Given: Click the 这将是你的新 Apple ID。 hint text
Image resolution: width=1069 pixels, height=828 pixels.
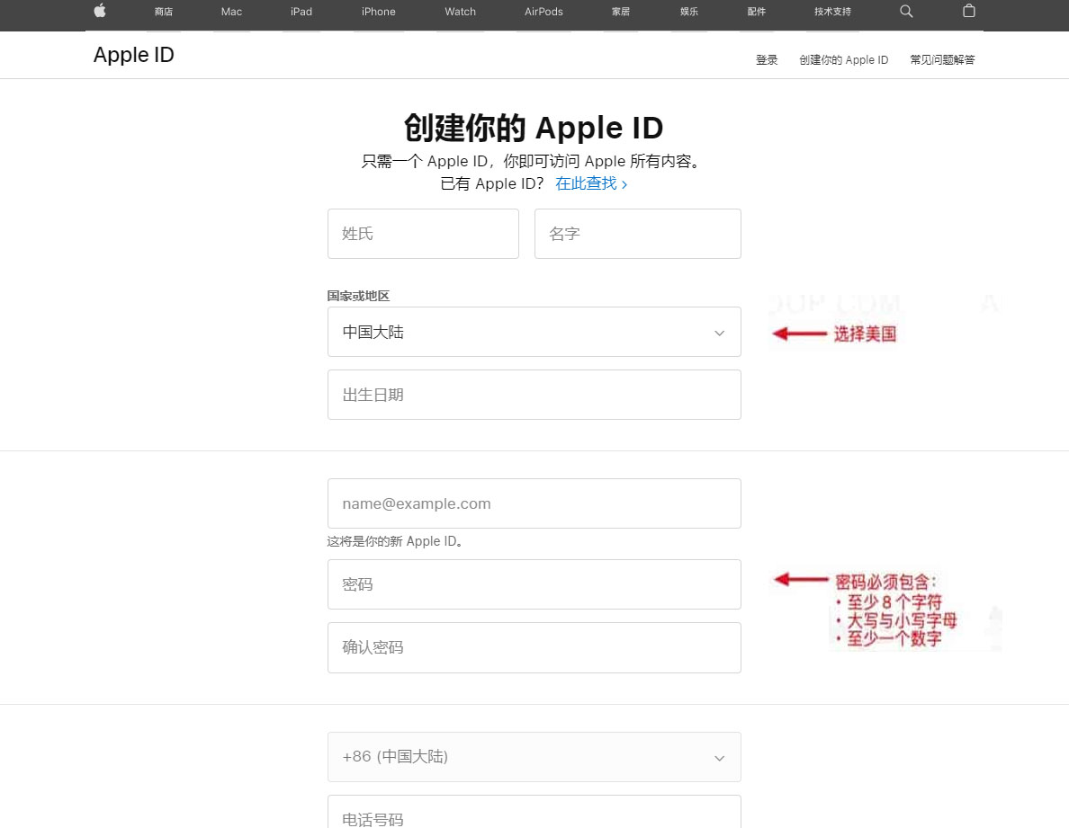Looking at the screenshot, I should click(x=395, y=541).
